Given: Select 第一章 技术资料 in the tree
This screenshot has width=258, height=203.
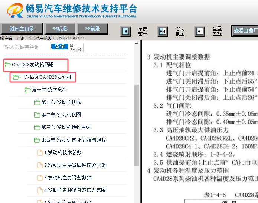Looking at the screenshot, I should [x=49, y=89].
